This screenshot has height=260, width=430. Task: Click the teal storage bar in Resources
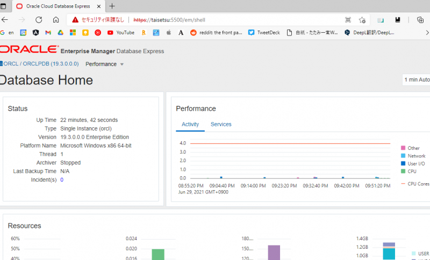point(389,254)
